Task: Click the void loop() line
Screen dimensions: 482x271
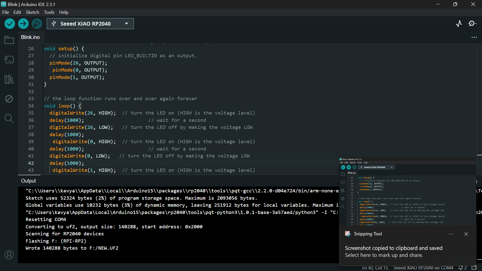Action: click(x=62, y=106)
